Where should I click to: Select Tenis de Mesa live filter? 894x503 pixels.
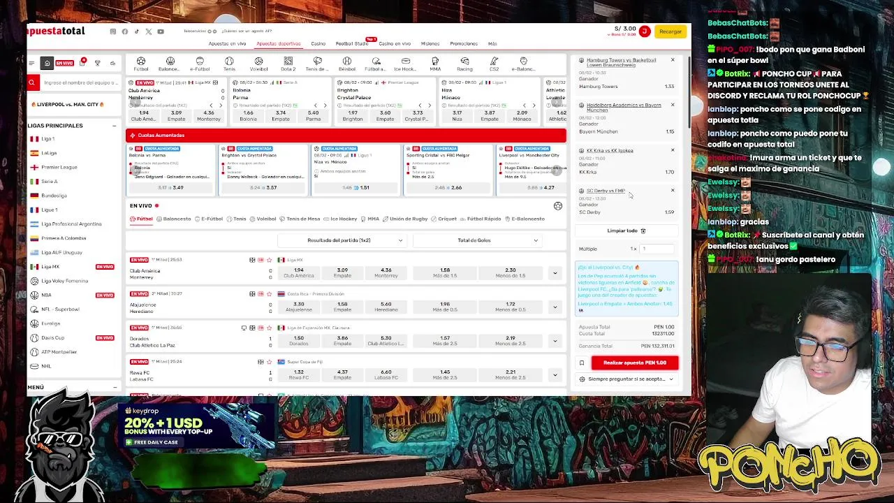300,219
